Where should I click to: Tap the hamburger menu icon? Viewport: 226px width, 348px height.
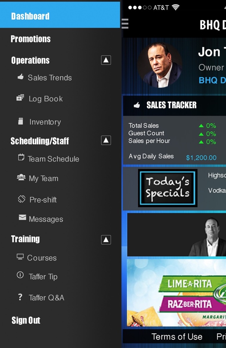pyautogui.click(x=125, y=24)
